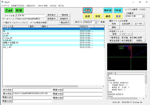Click the 表示順変更 button
This screenshot has width=150, height=105.
127,41
